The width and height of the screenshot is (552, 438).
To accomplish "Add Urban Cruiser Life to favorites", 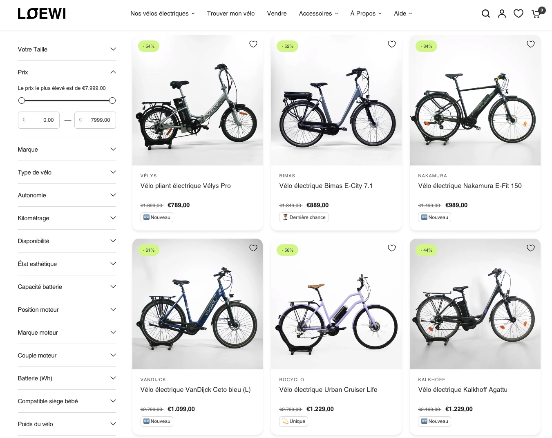I will 392,248.
